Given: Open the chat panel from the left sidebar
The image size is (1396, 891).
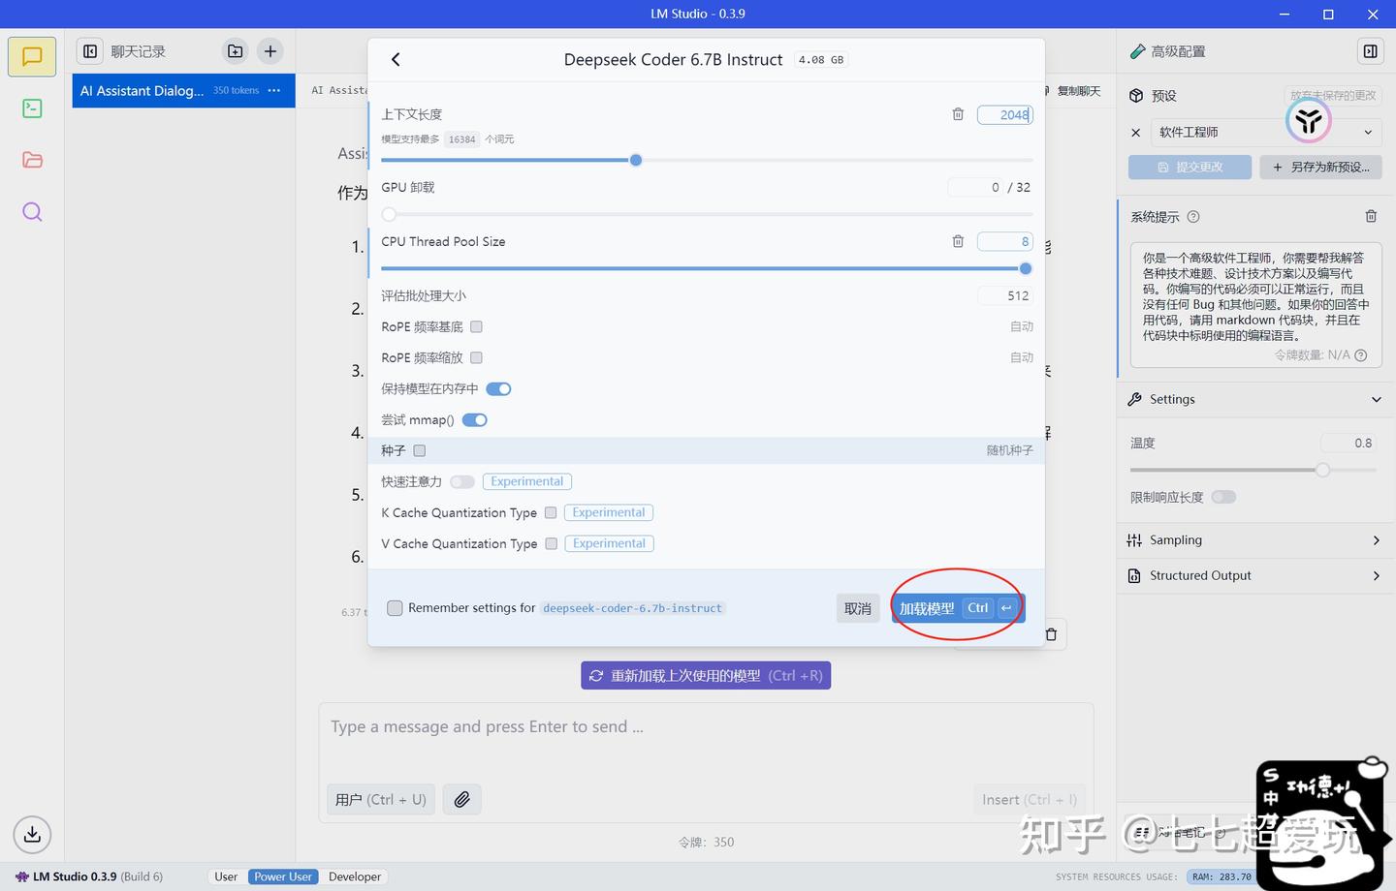Looking at the screenshot, I should [x=31, y=55].
